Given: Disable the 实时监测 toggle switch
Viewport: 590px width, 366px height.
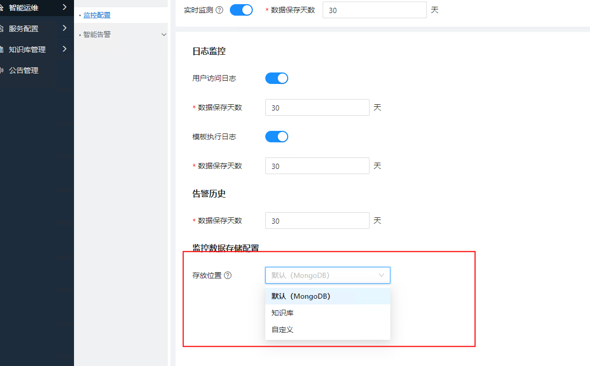Looking at the screenshot, I should point(241,10).
